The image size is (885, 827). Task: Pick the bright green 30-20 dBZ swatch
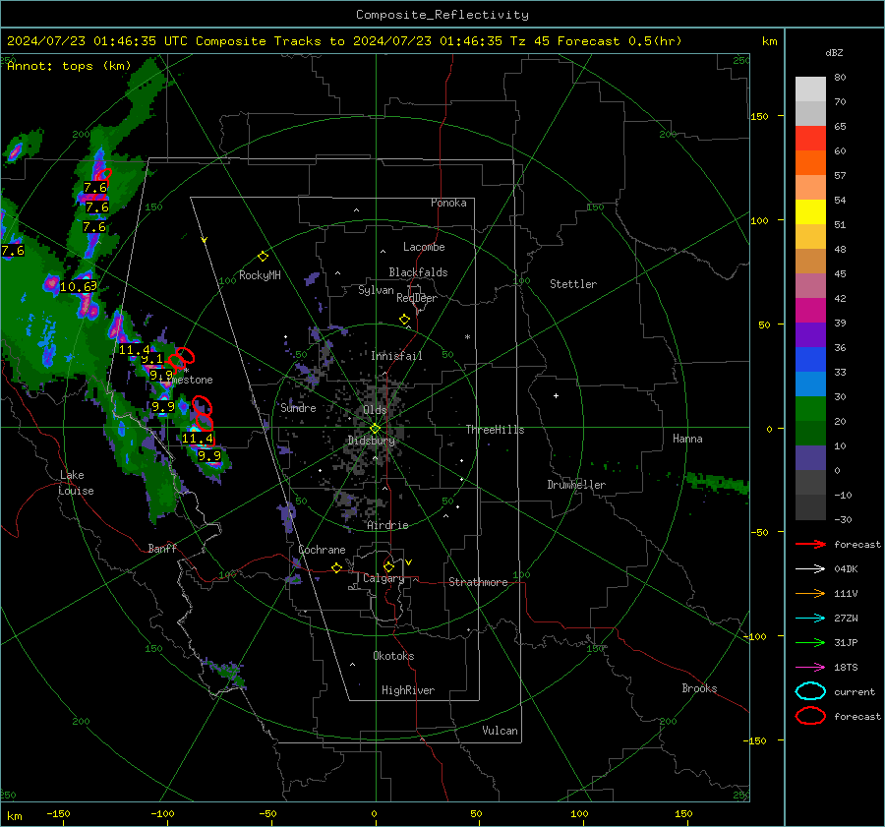[x=810, y=409]
